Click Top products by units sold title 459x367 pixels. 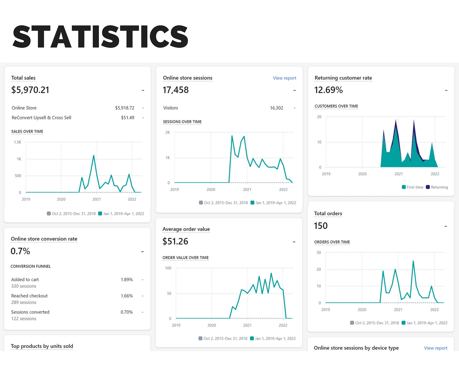click(42, 346)
